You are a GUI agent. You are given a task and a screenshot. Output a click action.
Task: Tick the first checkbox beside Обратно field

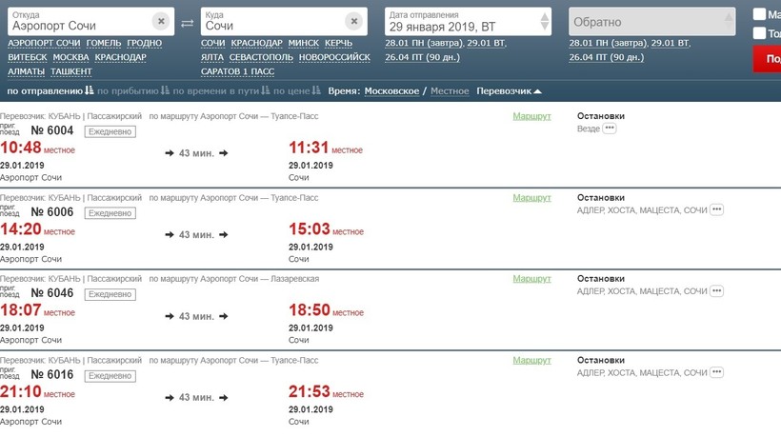(759, 14)
